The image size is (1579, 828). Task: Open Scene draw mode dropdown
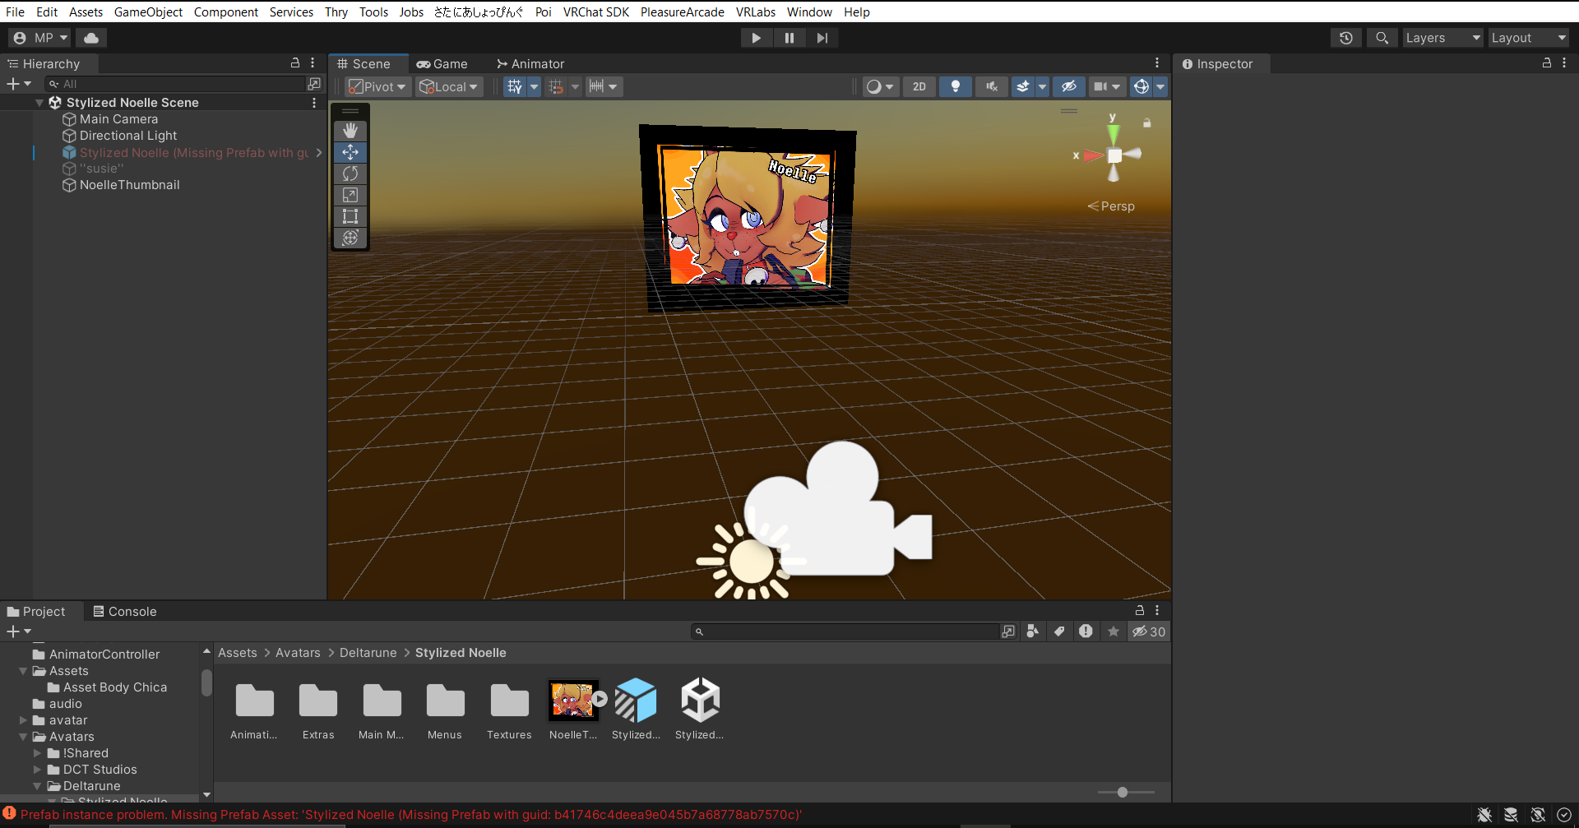tap(880, 86)
